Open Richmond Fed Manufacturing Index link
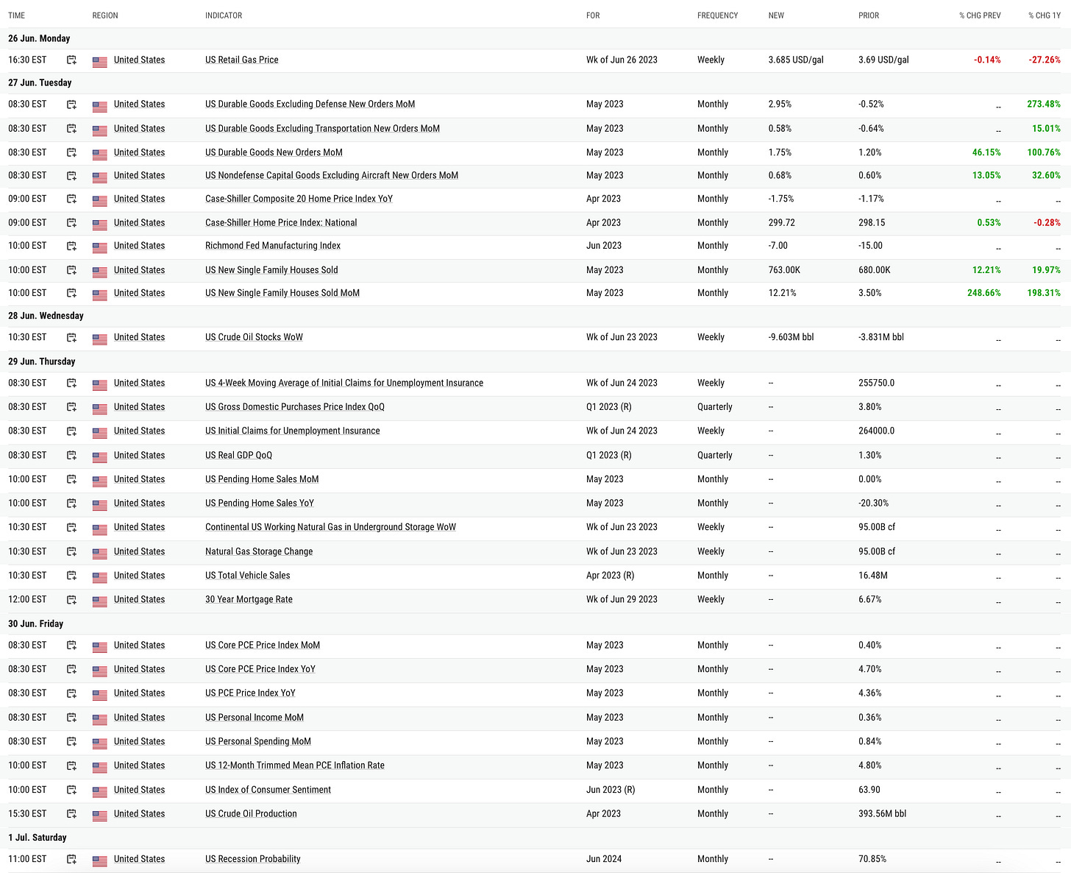This screenshot has height=873, width=1071. [273, 245]
